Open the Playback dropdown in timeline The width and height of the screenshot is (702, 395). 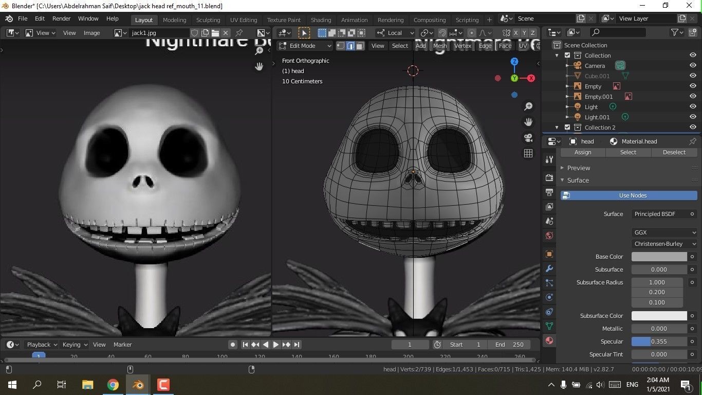[42, 345]
